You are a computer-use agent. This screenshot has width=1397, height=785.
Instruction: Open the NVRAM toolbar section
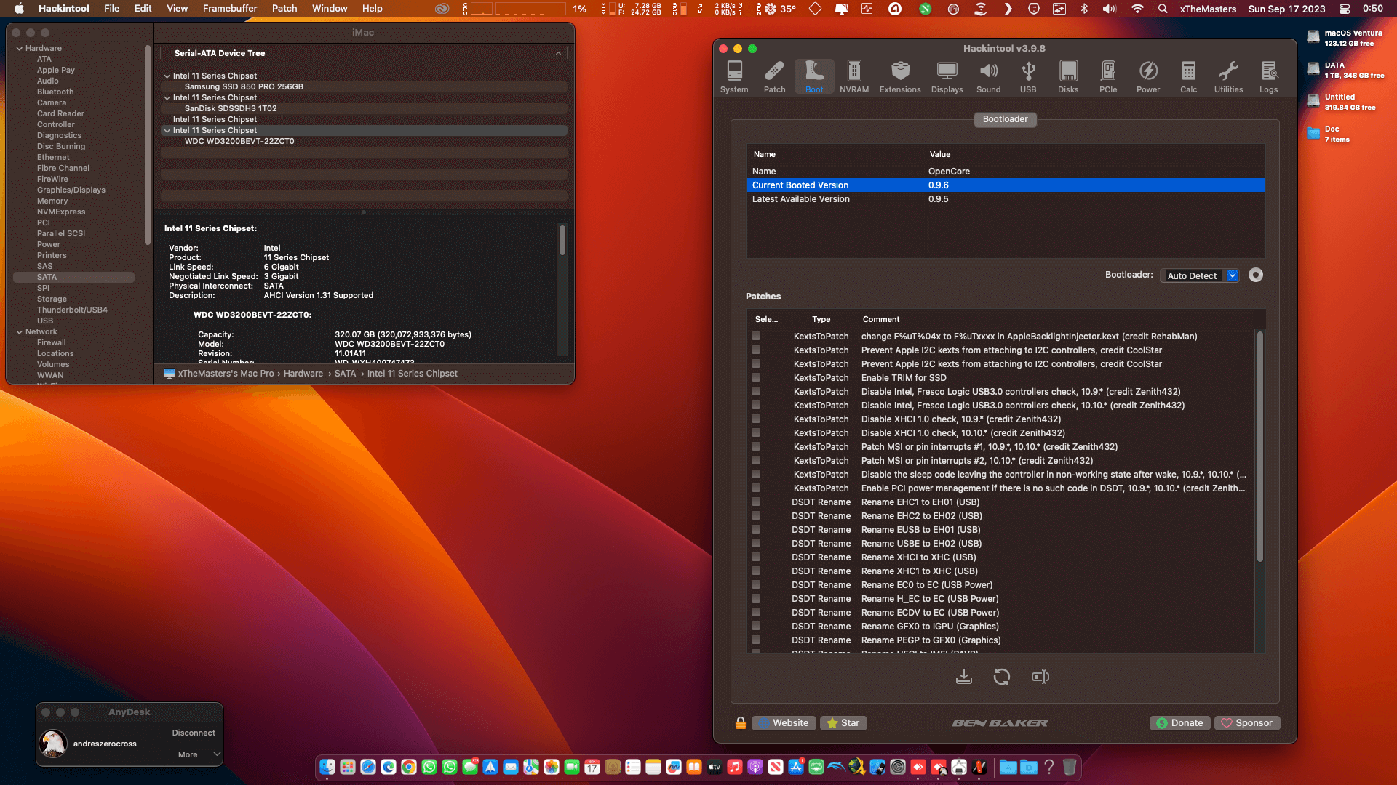tap(854, 77)
